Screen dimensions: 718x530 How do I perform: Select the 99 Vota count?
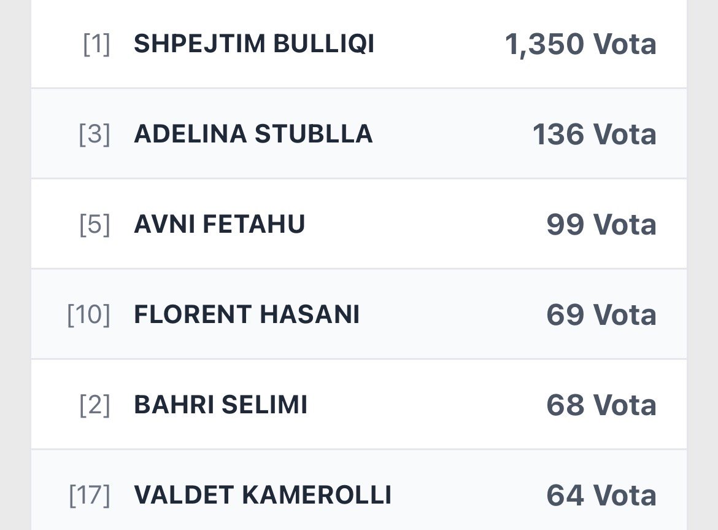point(601,225)
